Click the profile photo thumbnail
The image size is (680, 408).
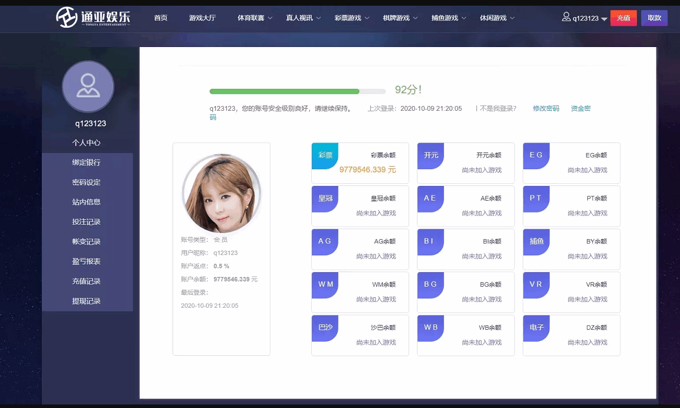(221, 194)
